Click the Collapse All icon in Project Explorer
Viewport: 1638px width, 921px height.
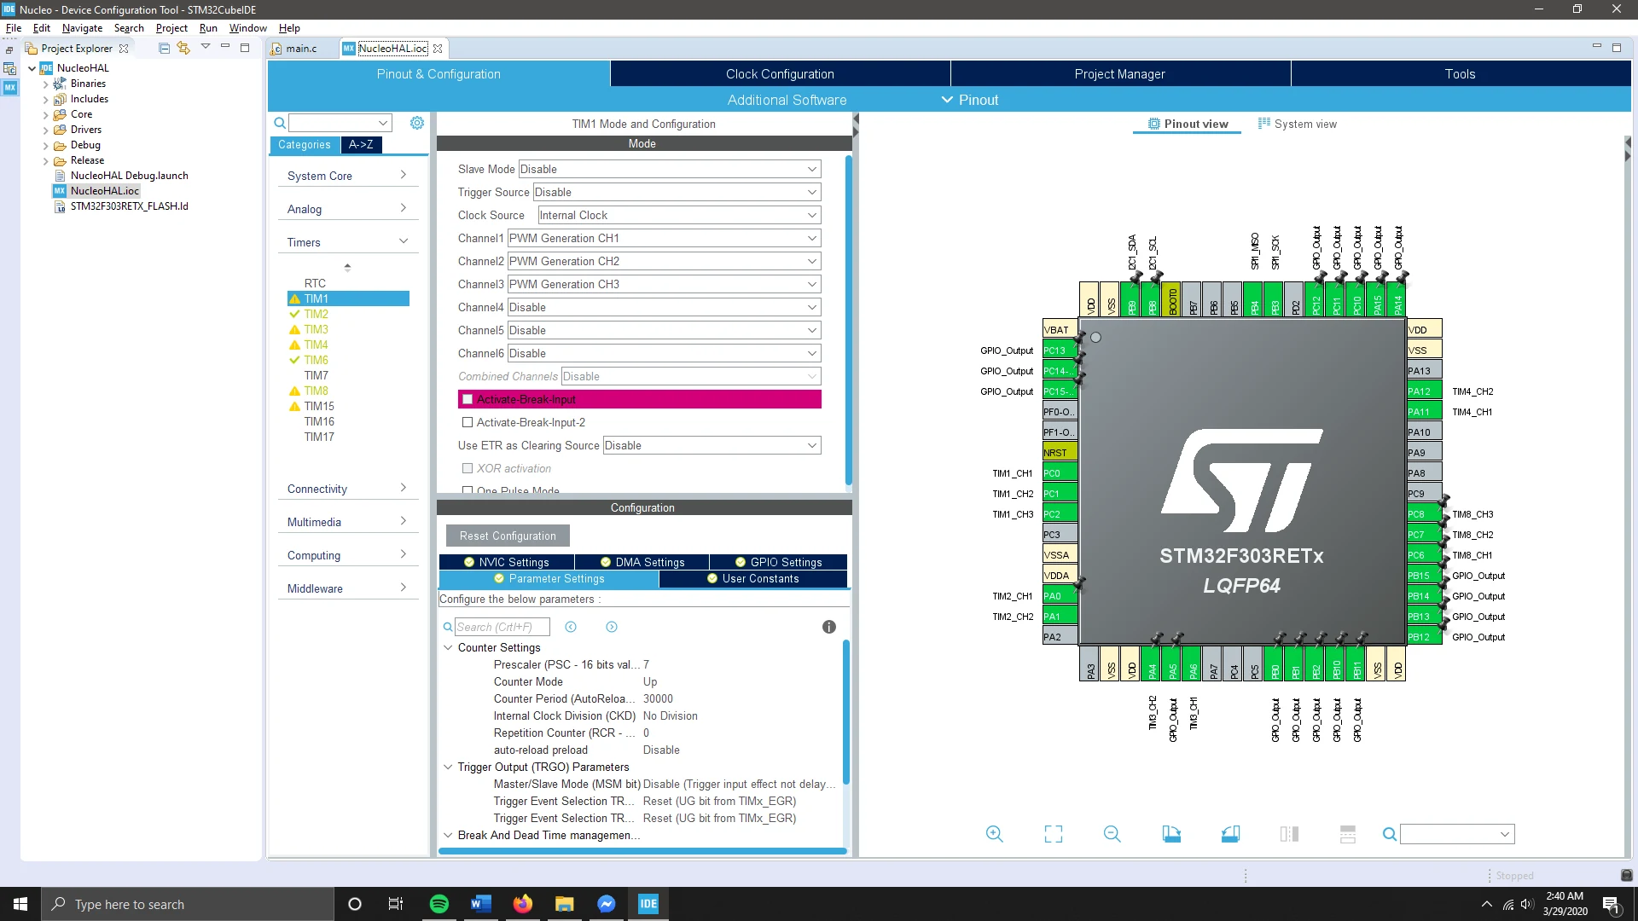click(x=164, y=48)
